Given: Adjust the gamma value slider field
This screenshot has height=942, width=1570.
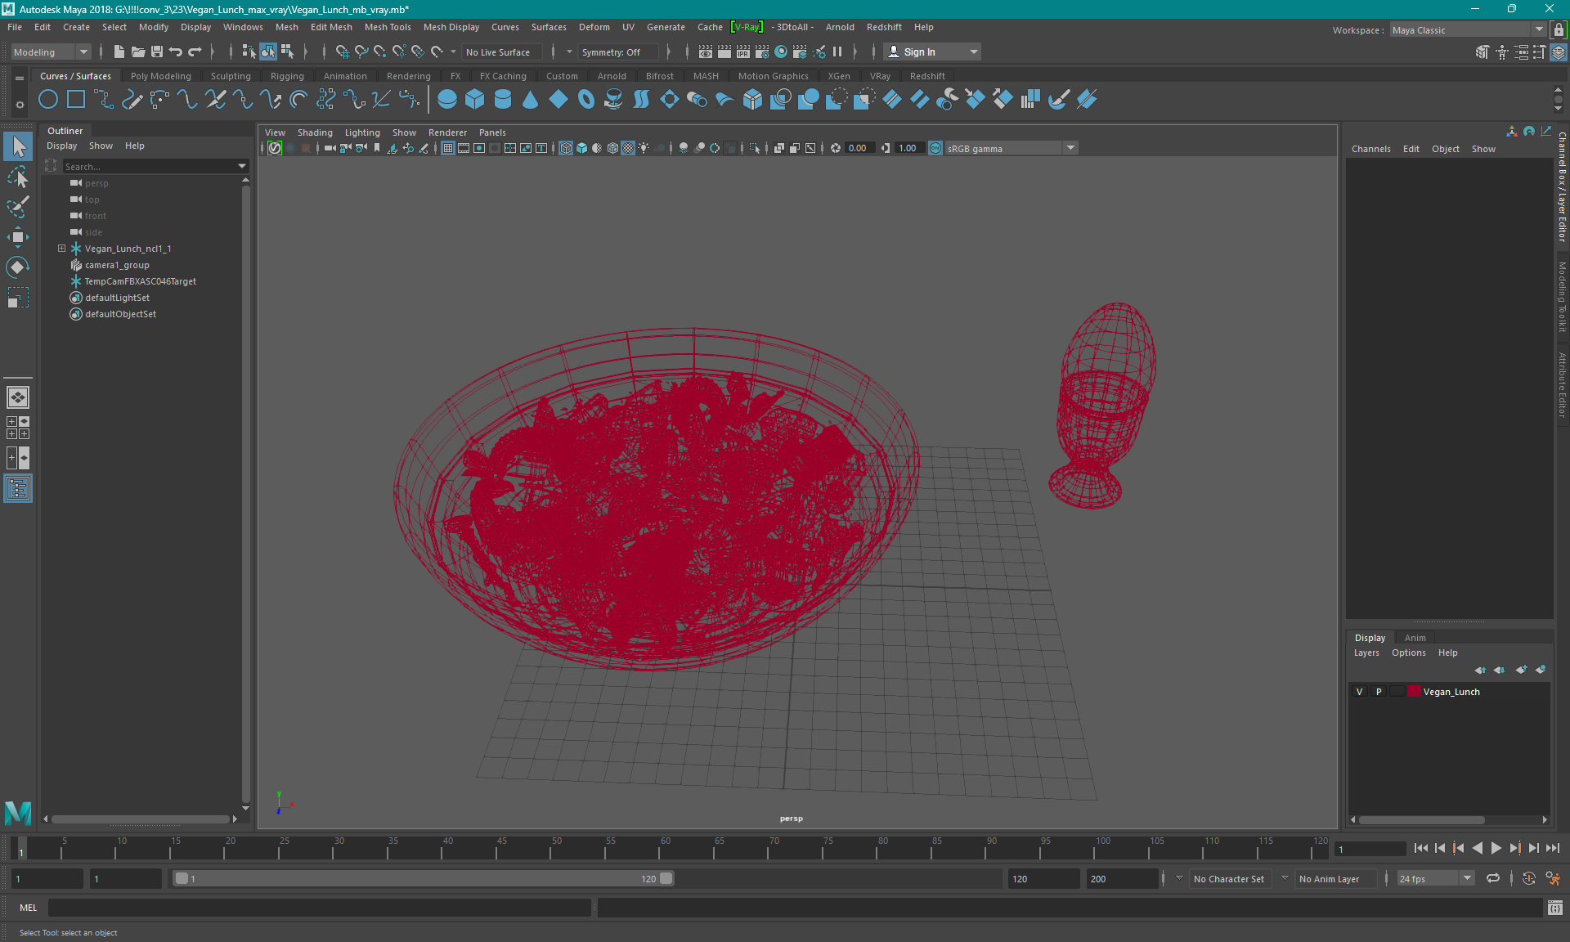Looking at the screenshot, I should 907,148.
